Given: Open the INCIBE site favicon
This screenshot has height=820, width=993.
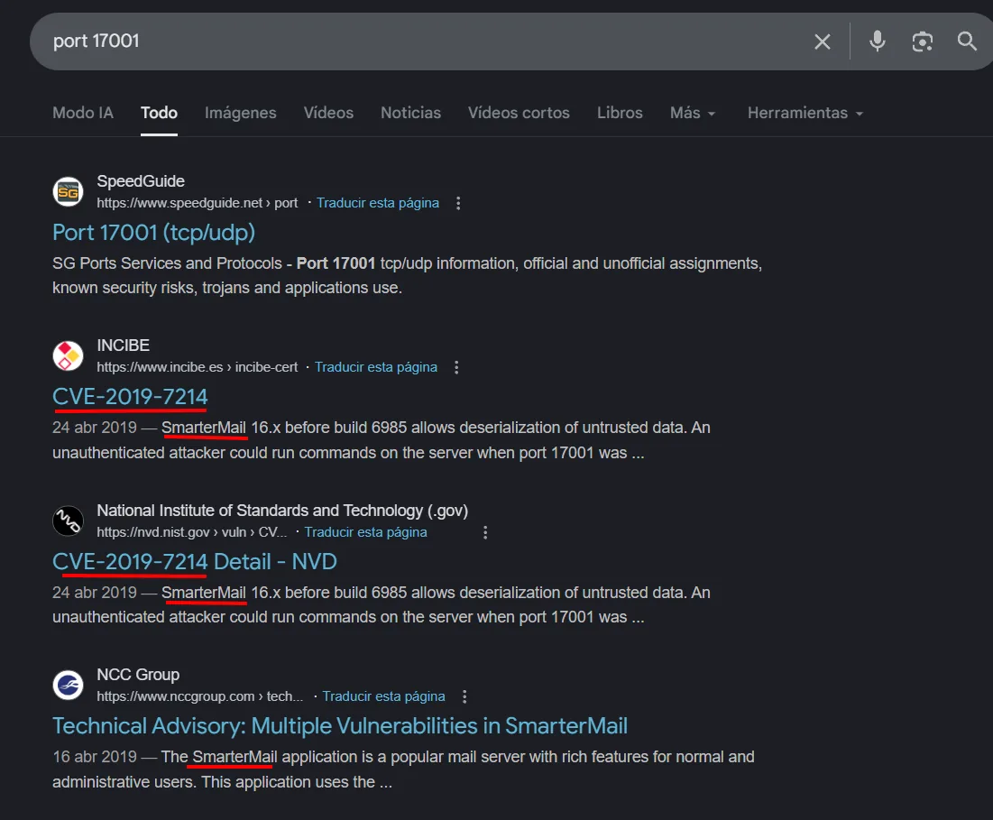Looking at the screenshot, I should (x=68, y=355).
